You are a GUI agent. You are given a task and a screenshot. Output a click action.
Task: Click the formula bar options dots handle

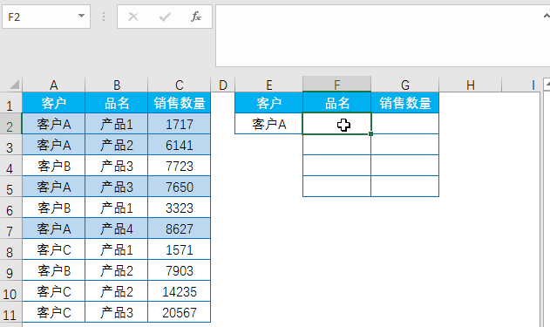click(104, 17)
